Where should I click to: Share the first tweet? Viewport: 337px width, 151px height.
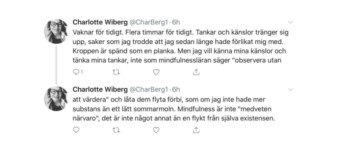[196, 72]
